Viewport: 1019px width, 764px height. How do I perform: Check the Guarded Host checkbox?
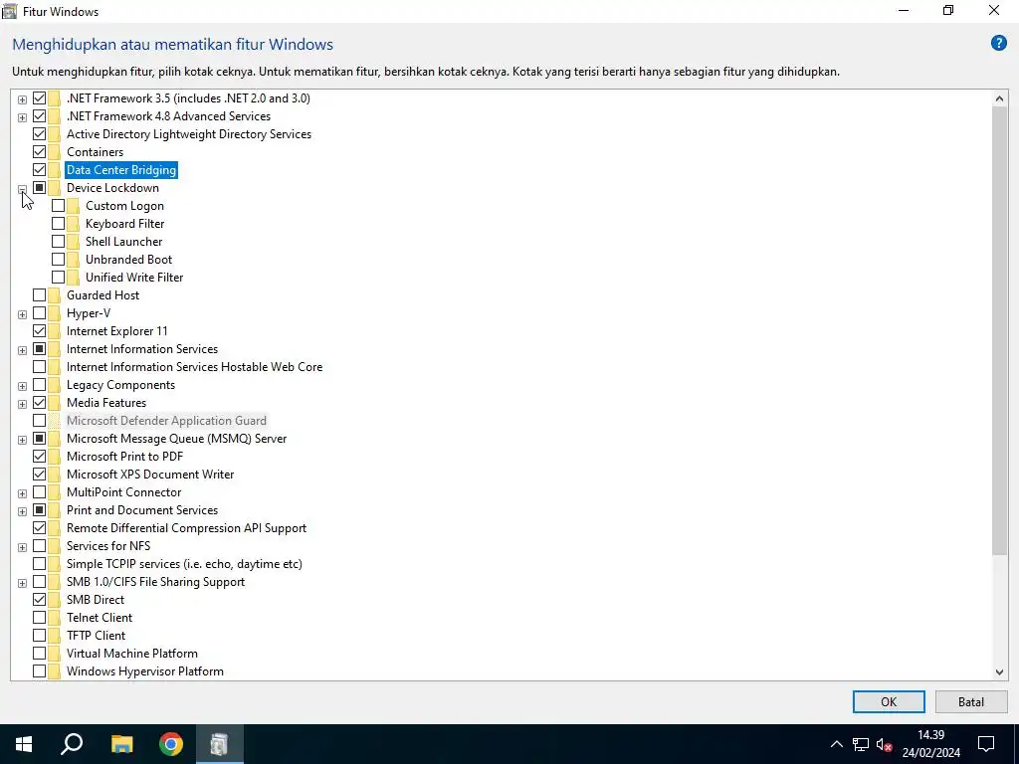[x=39, y=294]
